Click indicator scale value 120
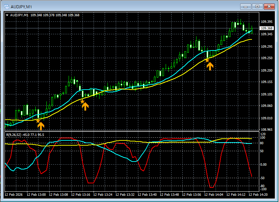279x202 pixels. 263,134
